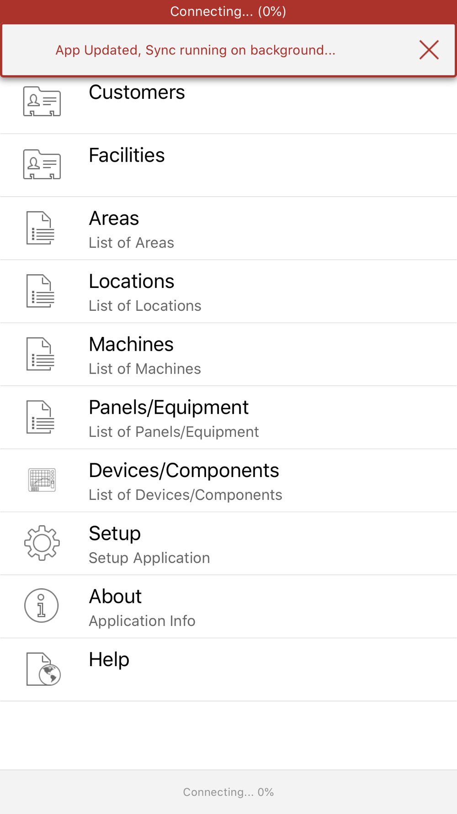457x814 pixels.
Task: Dismiss the App Updated notification banner
Action: 429,50
